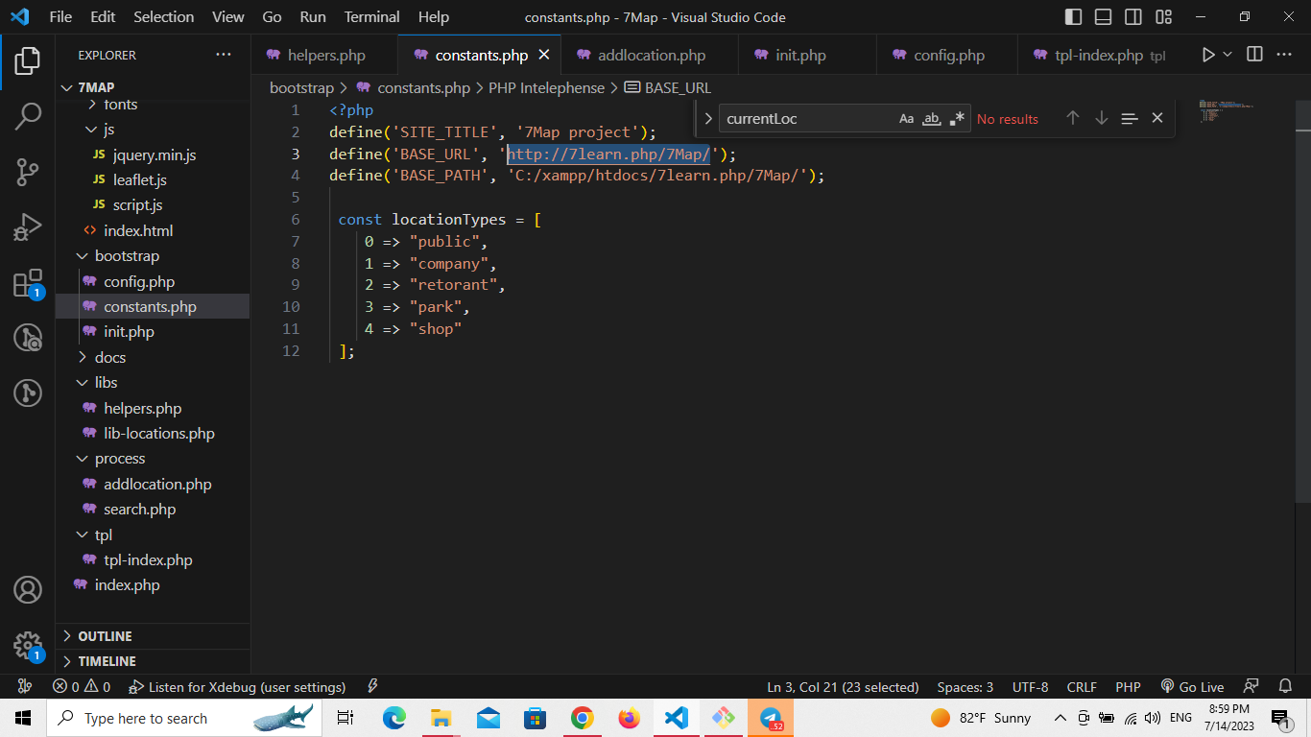Open the Extensions view
The width and height of the screenshot is (1311, 737).
point(28,283)
